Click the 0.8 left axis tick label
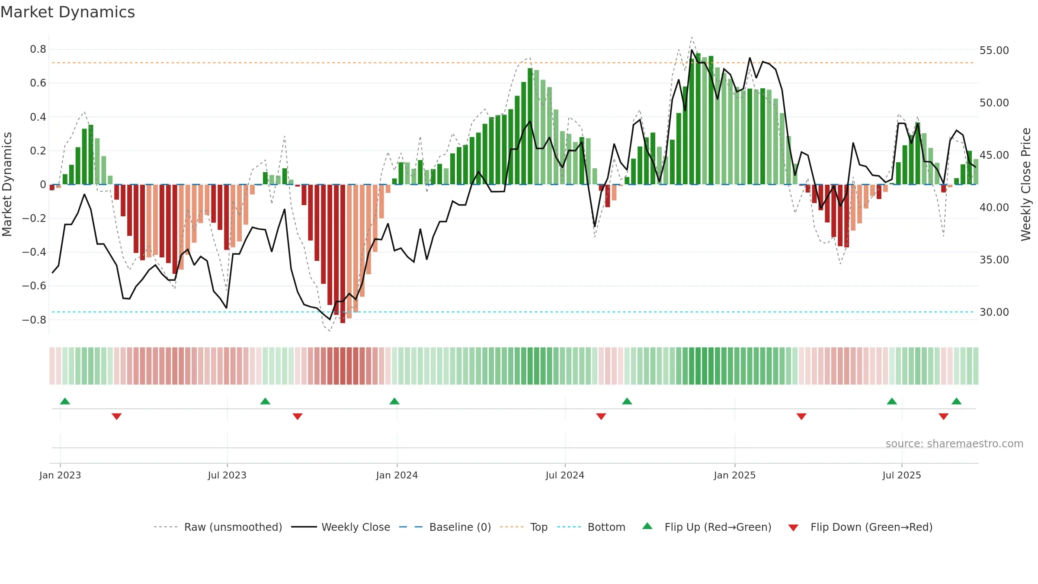Screen dimensions: 1038x584 tap(38, 49)
